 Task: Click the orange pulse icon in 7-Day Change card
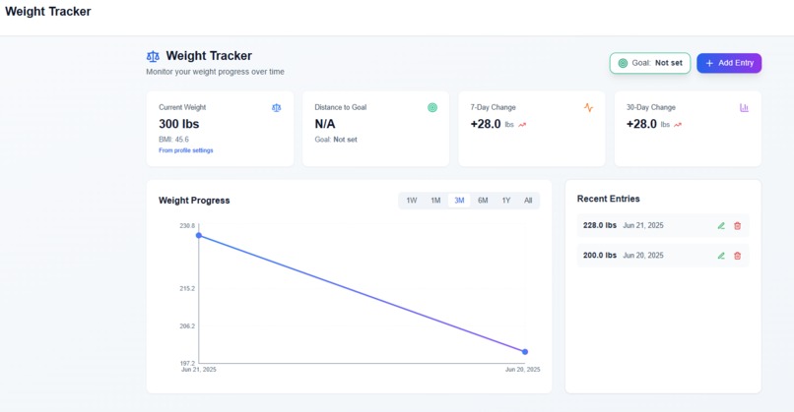(588, 108)
